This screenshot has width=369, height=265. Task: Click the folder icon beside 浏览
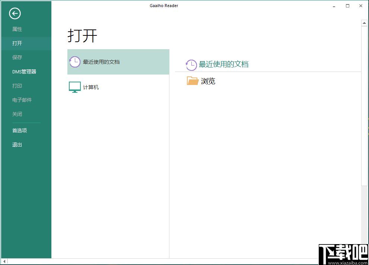click(x=193, y=81)
